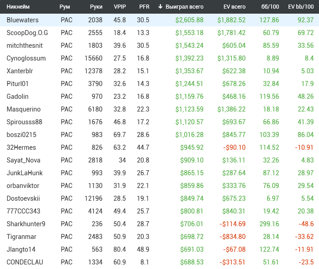
Task: Click the 13.3 PFR value
Action: (x=143, y=33)
